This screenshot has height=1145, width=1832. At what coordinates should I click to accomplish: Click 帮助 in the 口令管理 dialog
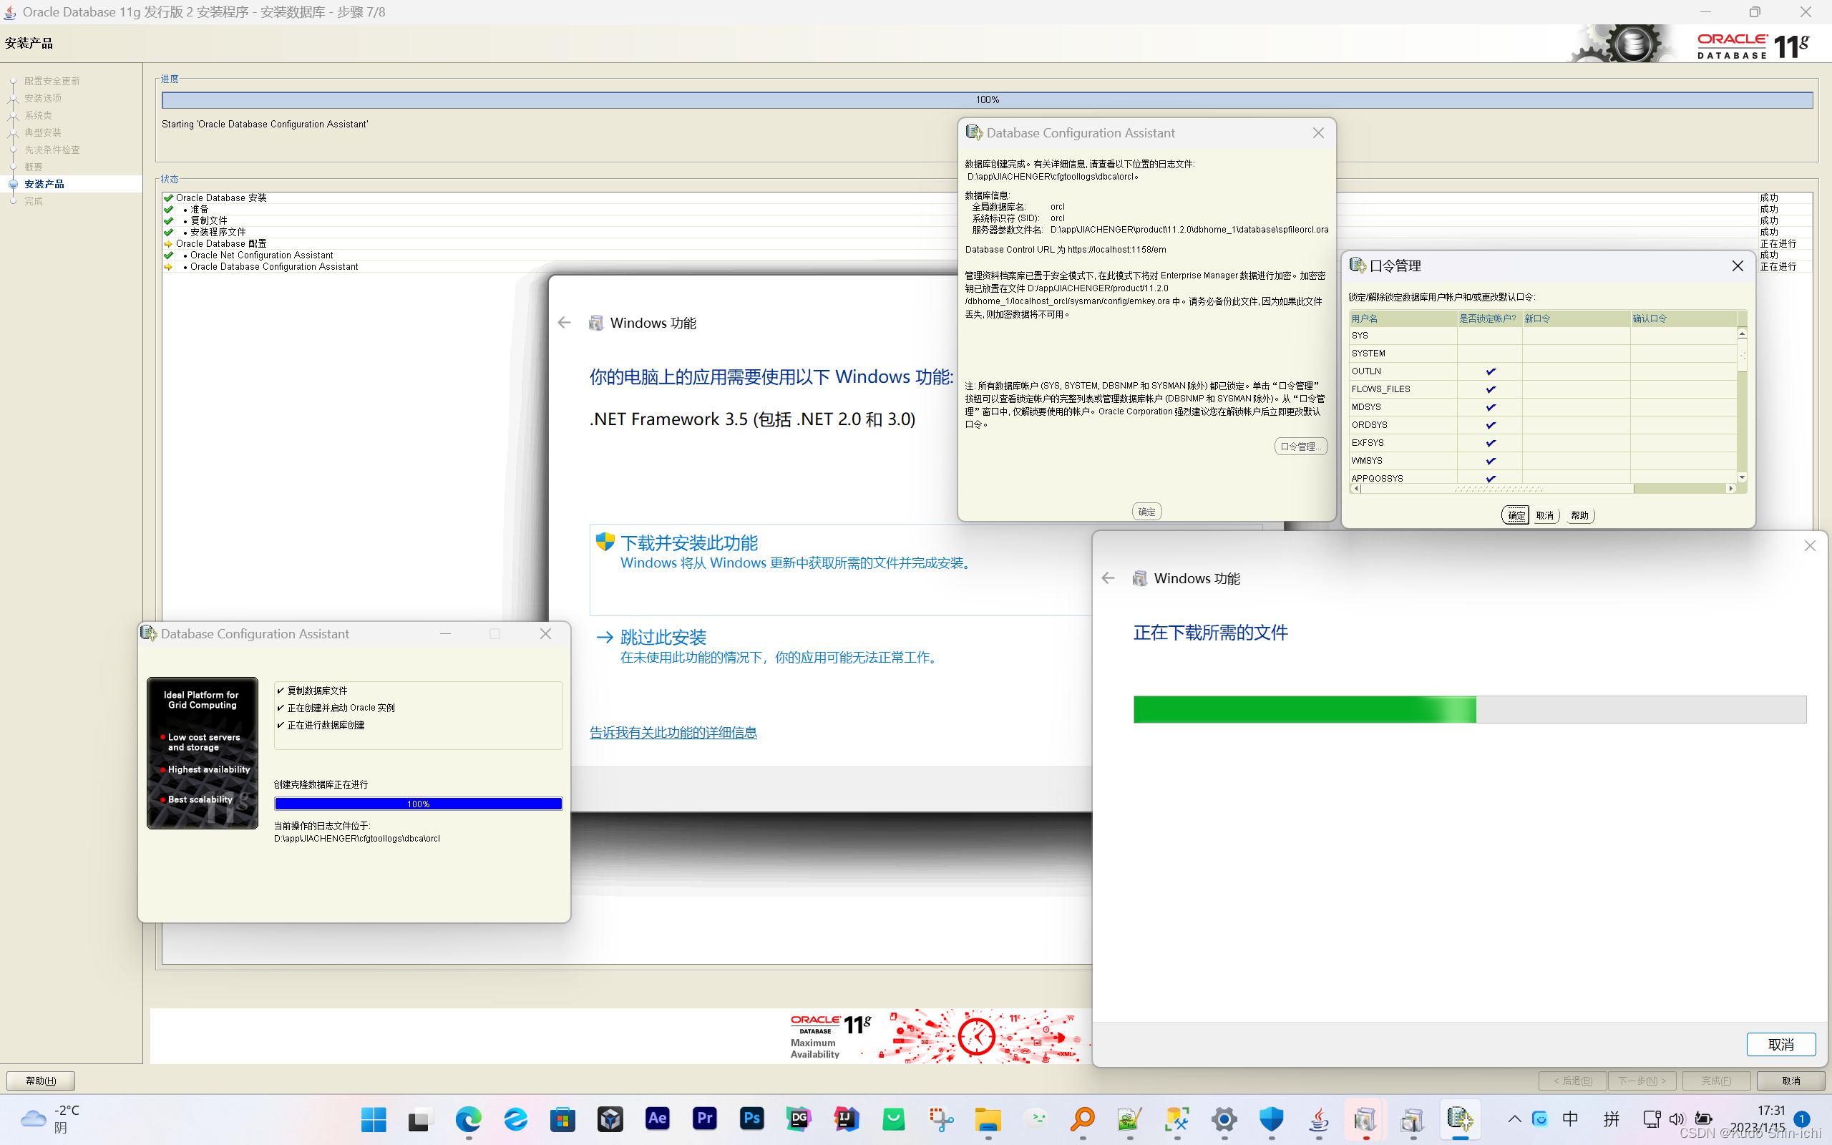click(x=1579, y=516)
